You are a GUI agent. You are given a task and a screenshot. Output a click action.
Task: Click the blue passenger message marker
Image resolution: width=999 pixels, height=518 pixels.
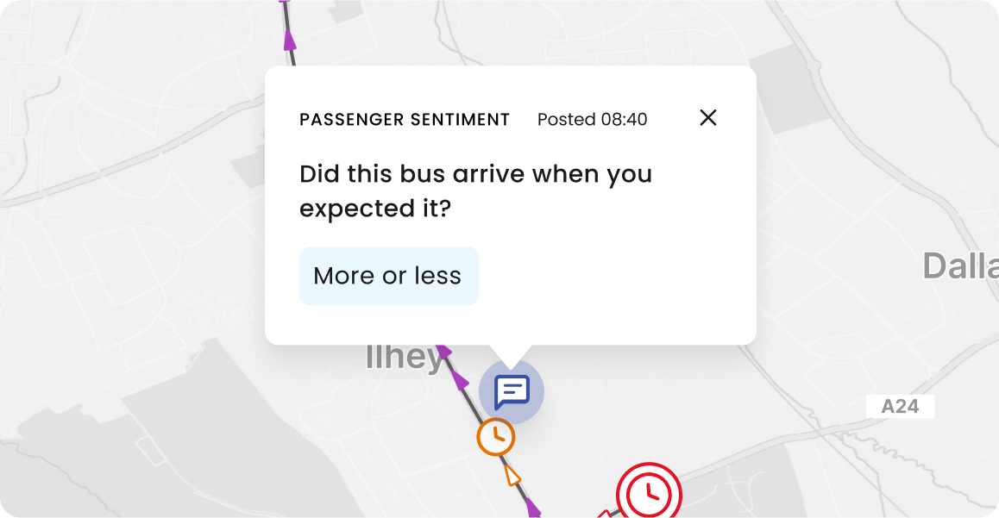pos(512,391)
